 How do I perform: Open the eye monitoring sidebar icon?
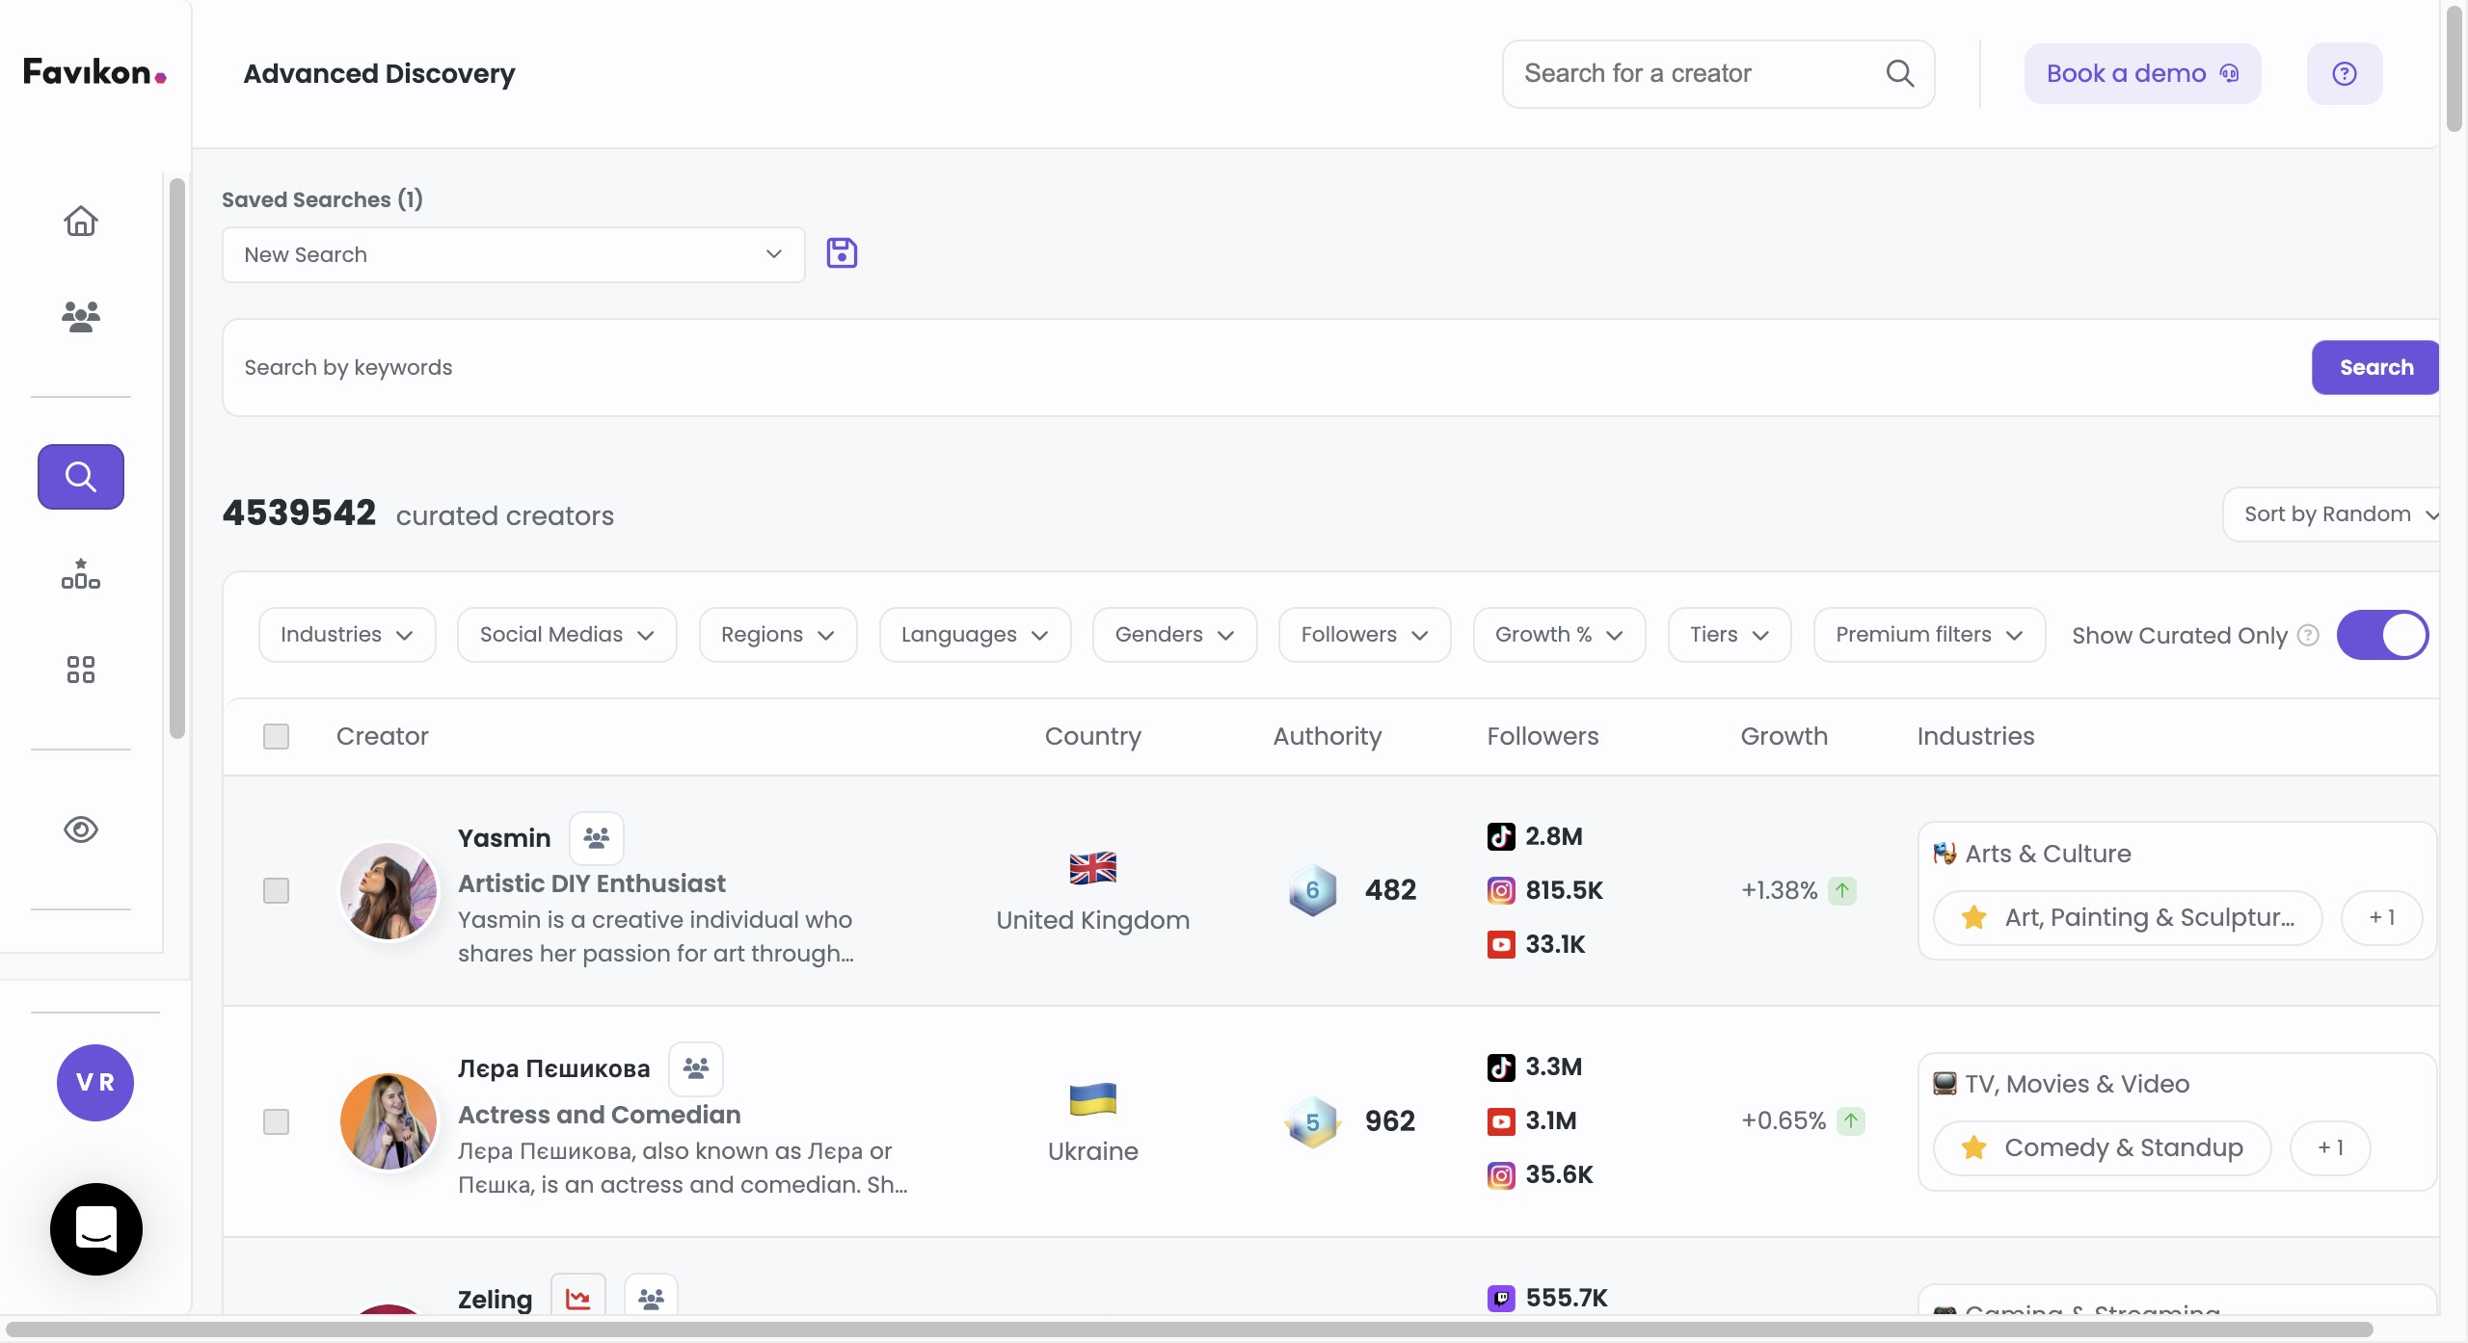click(81, 829)
